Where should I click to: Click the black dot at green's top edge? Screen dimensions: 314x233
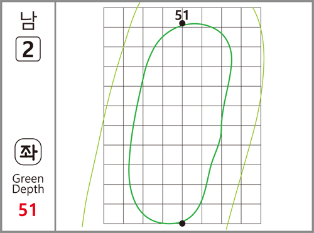(x=182, y=23)
